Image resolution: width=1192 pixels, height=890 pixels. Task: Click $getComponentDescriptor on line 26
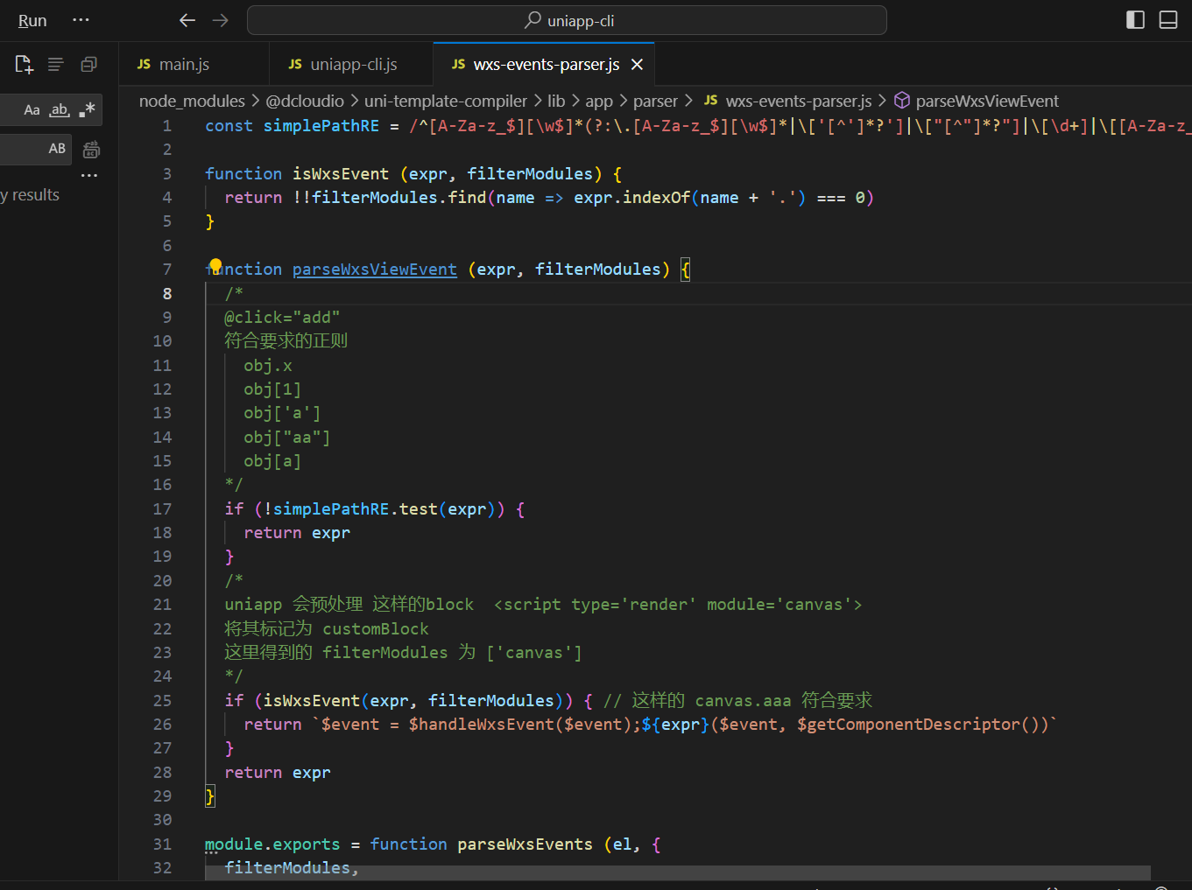pyautogui.click(x=908, y=725)
